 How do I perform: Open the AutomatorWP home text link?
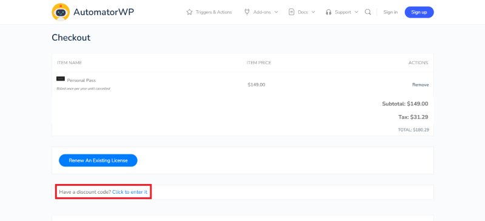104,12
